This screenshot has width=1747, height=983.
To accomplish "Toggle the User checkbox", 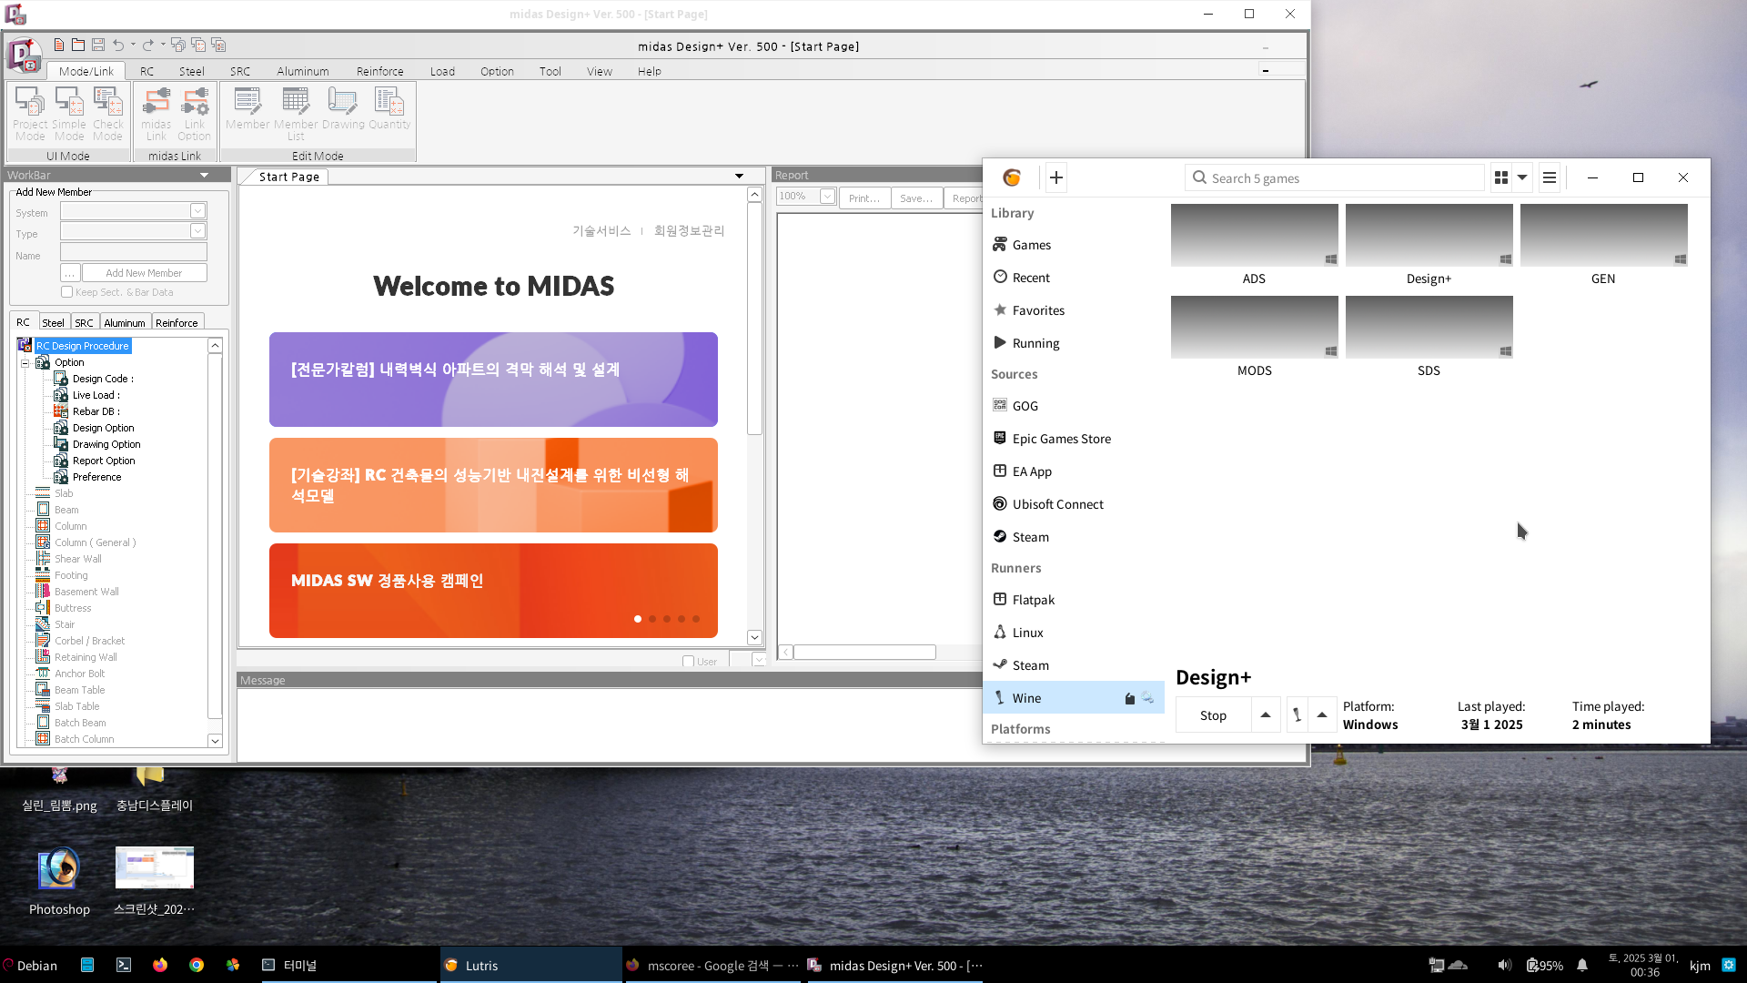I will click(688, 662).
